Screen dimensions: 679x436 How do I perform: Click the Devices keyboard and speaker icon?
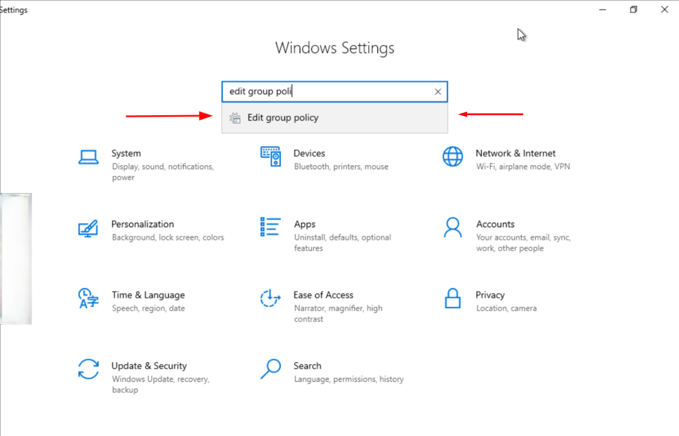(x=271, y=156)
